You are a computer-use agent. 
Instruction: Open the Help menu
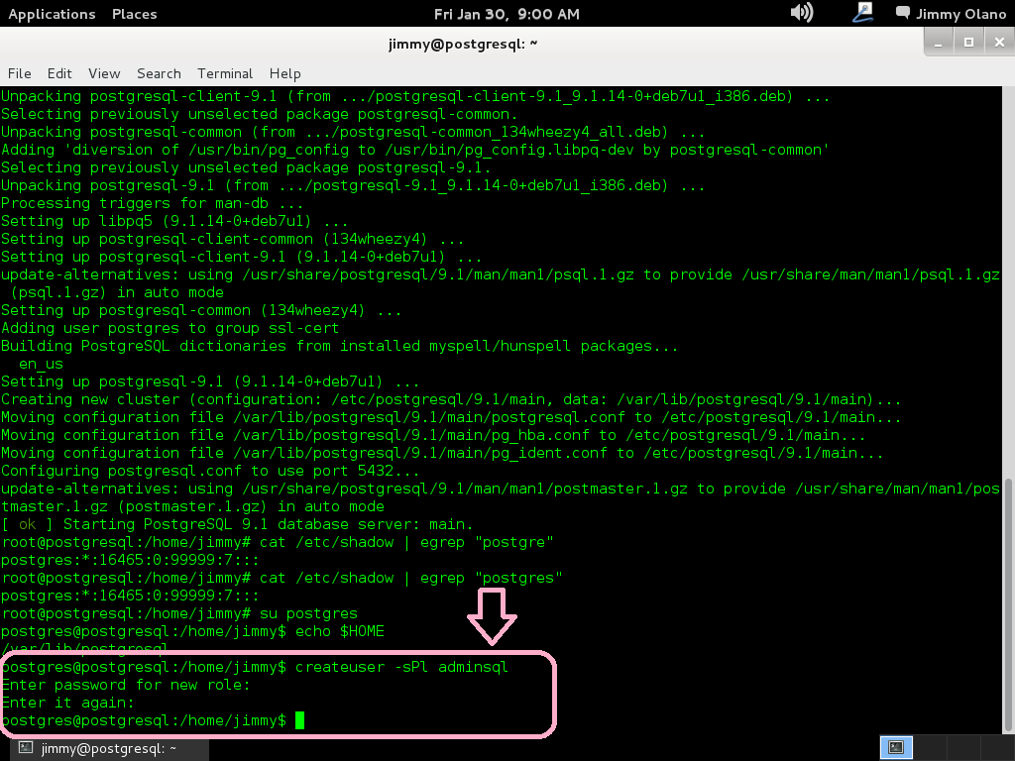pos(284,73)
